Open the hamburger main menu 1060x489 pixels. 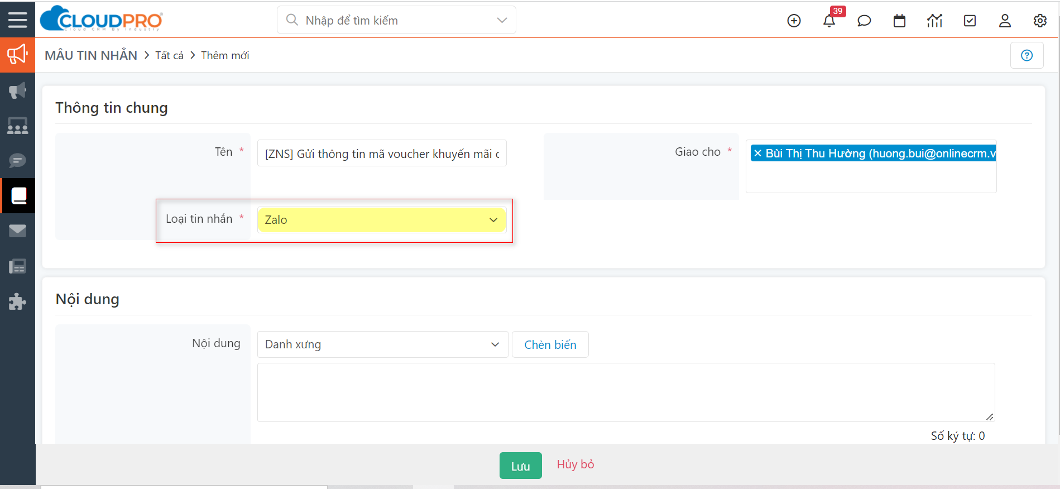[17, 20]
